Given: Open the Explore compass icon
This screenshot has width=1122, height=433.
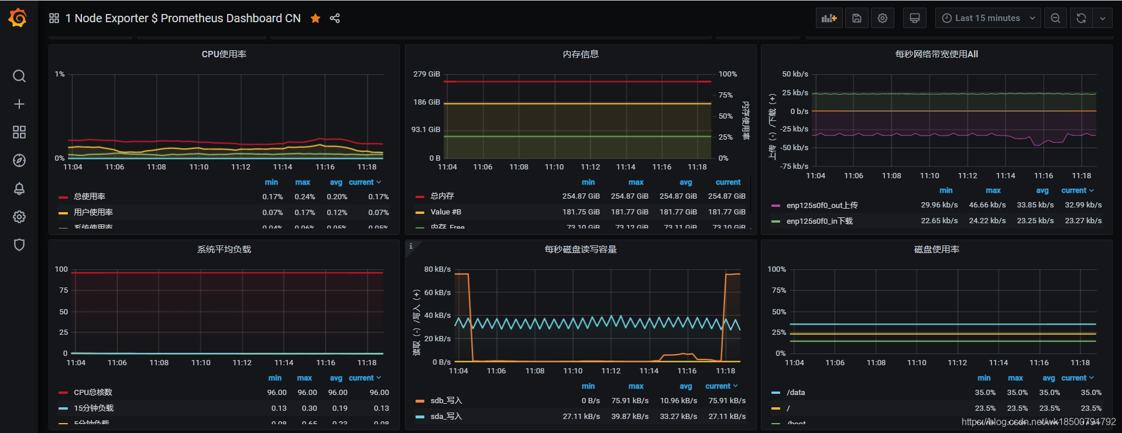Looking at the screenshot, I should 19,160.
